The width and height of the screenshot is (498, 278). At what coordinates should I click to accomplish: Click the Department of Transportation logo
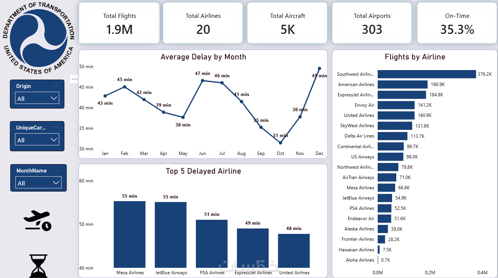38,38
